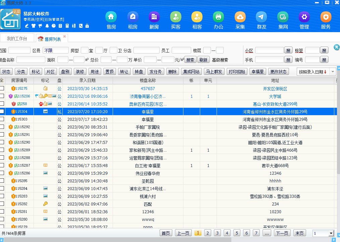This screenshot has width=340, height=242.
Task: Tick the checkbox for listing 115285
Action: click(2, 180)
